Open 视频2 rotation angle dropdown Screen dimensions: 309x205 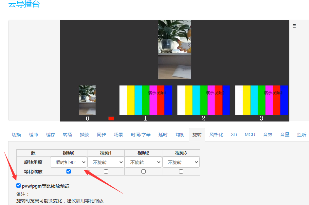(143, 162)
